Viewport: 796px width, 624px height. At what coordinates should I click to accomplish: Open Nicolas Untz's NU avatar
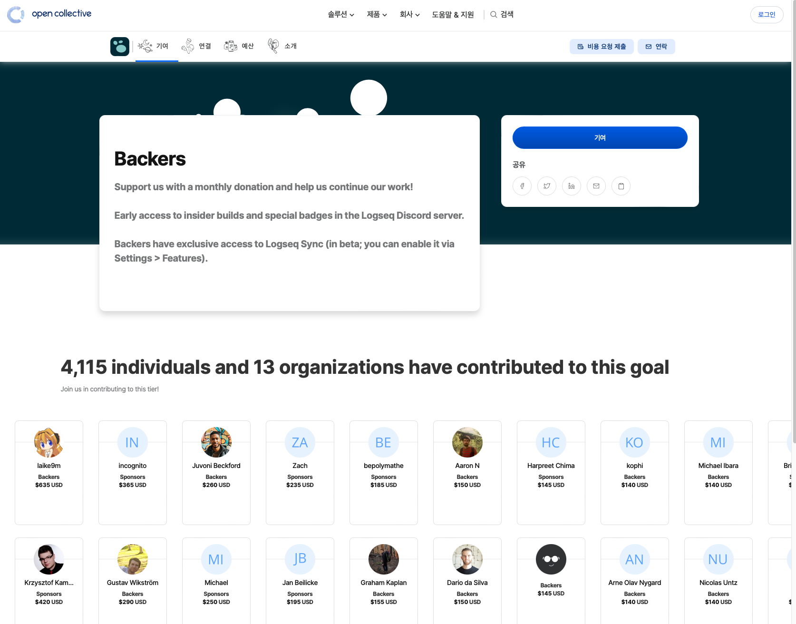point(718,559)
